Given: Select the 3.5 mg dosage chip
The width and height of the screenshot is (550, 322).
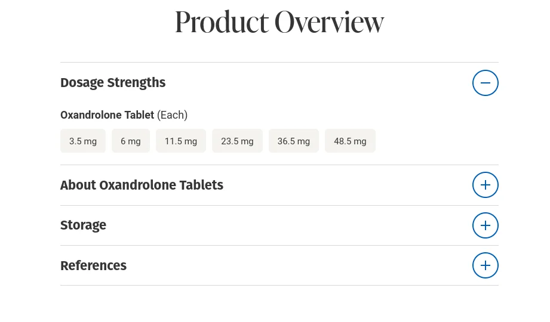Looking at the screenshot, I should coord(83,141).
